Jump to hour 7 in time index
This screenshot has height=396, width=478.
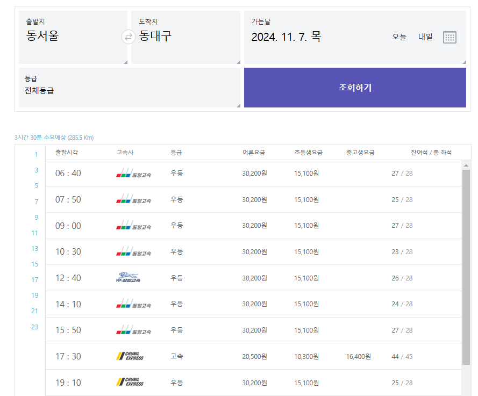click(36, 201)
